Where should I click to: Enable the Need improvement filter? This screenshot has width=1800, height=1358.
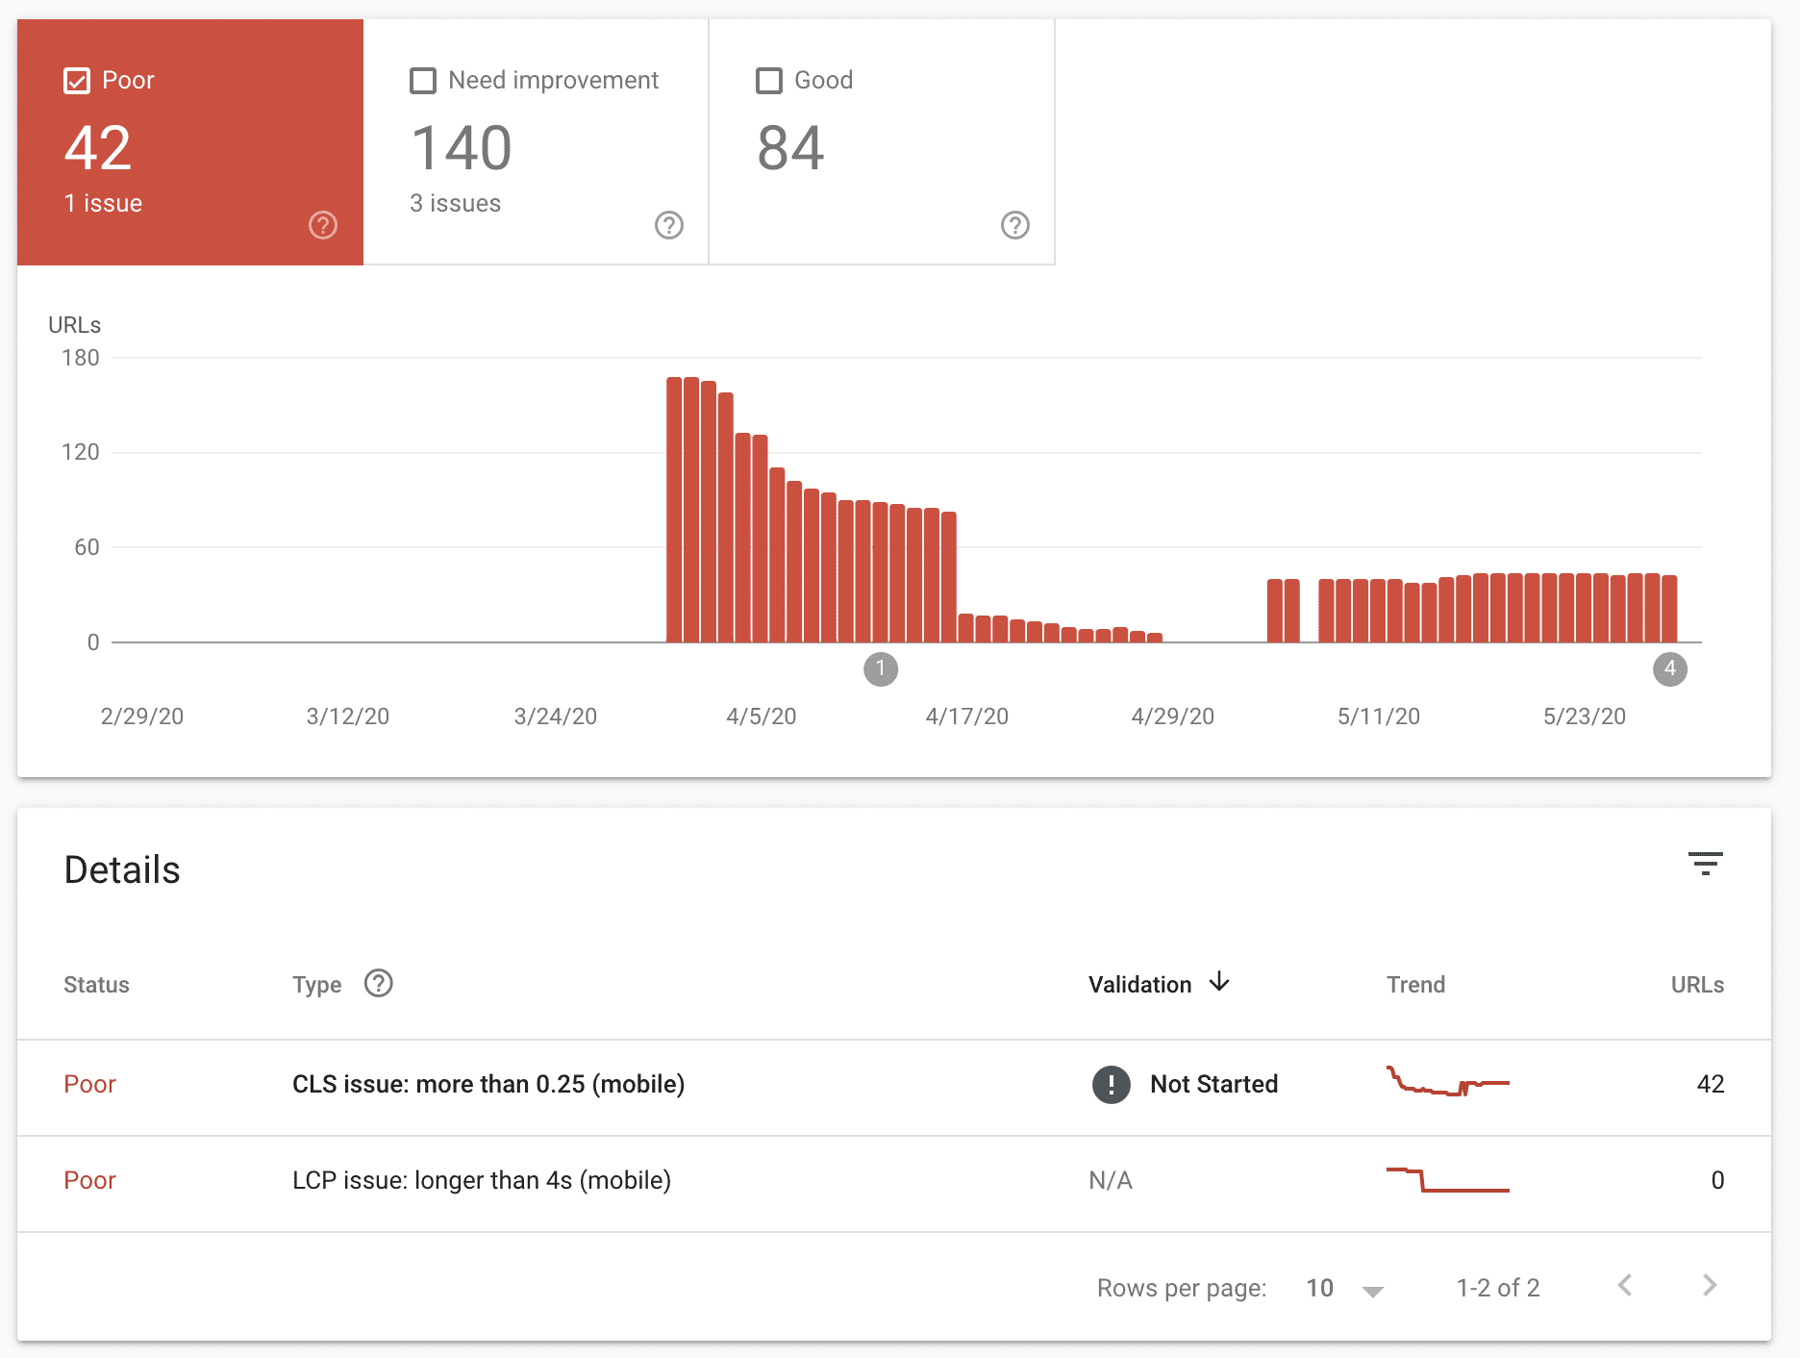422,80
